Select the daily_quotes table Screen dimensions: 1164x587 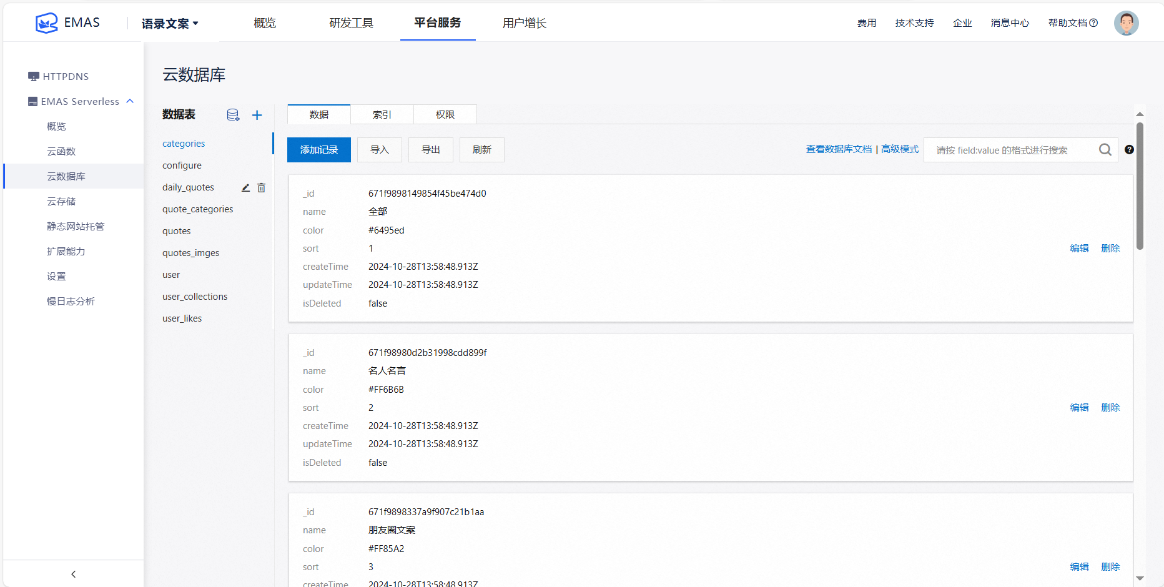pyautogui.click(x=188, y=187)
